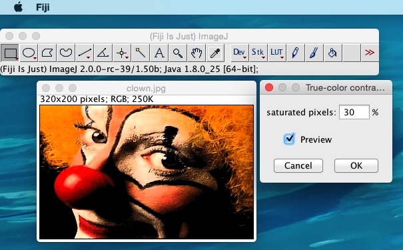Close the True-color contrast dialog
This screenshot has width=403, height=250.
click(x=269, y=87)
